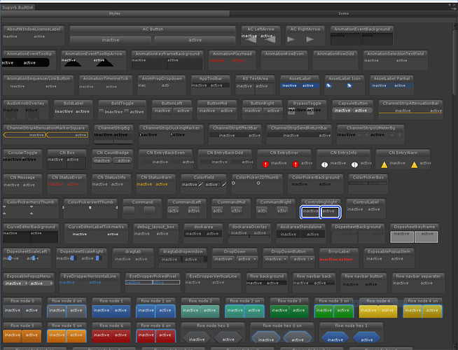This screenshot has height=350, width=458.
Task: Click the active AC Button sample
Action: 195,40
